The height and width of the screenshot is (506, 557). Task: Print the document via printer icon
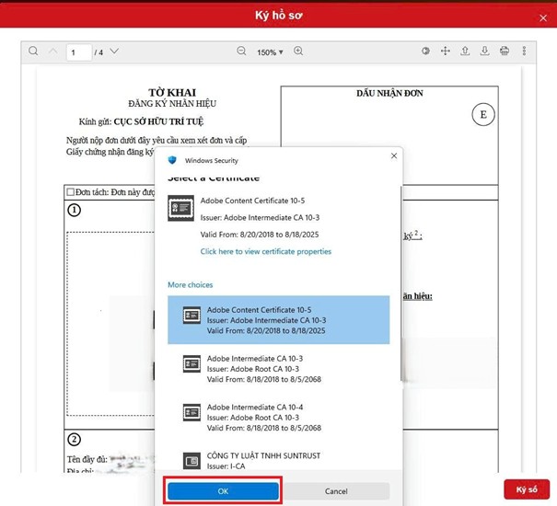point(505,52)
